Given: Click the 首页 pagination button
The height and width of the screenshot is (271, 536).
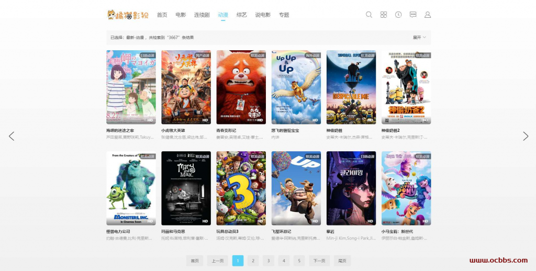Looking at the screenshot, I should (195, 261).
